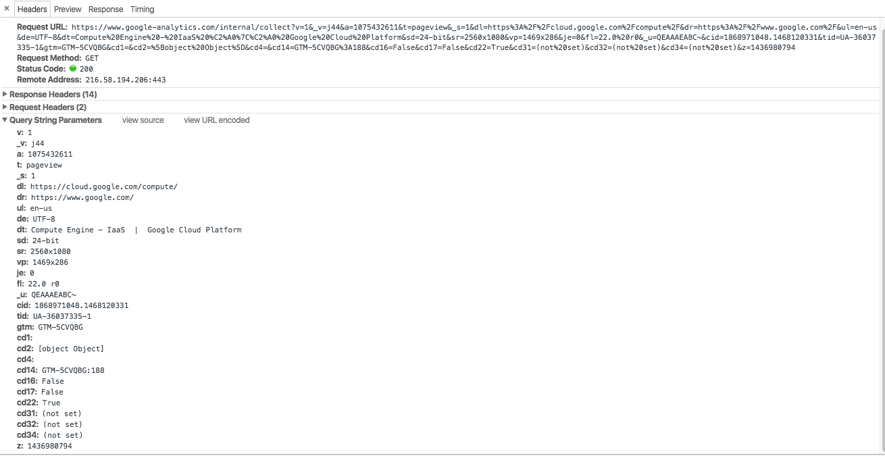This screenshot has height=456, width=885.
Task: Select the cd32 value (not set)
Action: [63, 424]
